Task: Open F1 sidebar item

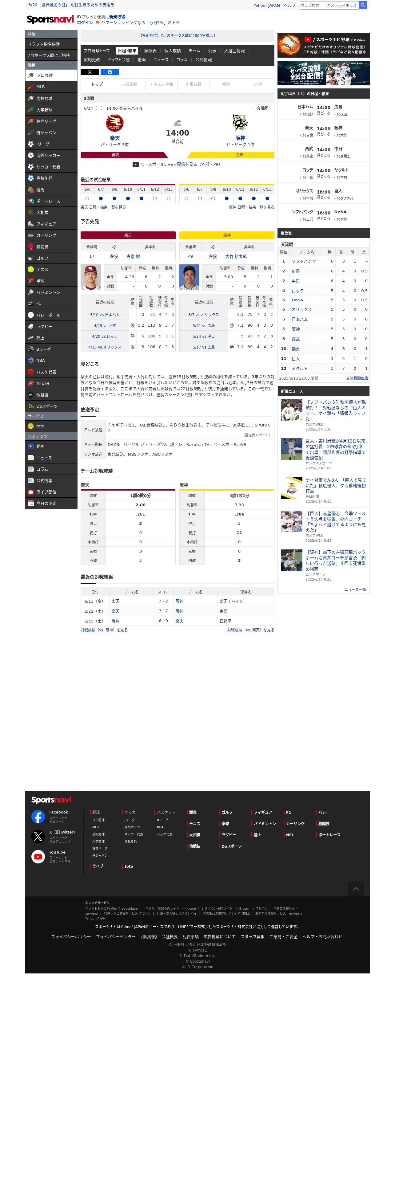Action: click(x=51, y=304)
